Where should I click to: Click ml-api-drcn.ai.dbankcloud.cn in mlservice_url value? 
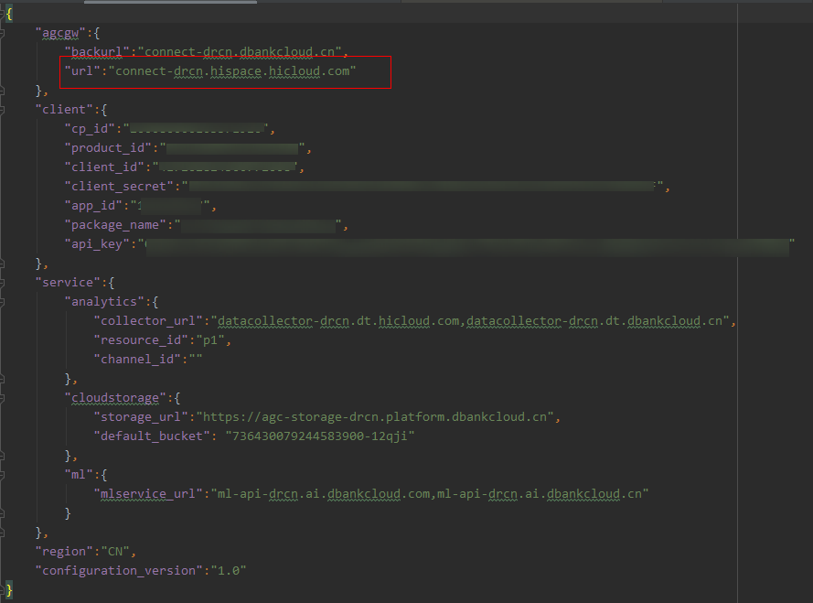(x=540, y=493)
